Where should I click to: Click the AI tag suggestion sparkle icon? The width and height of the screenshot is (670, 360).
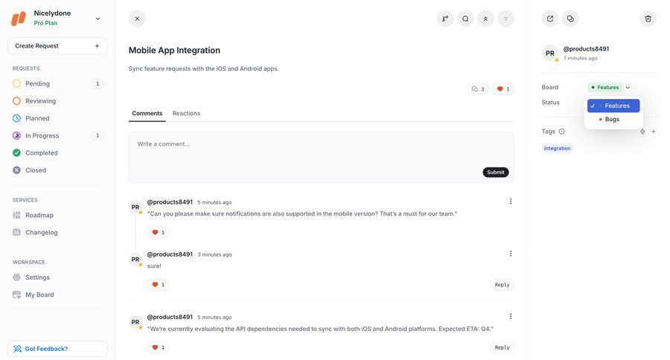[x=642, y=132]
